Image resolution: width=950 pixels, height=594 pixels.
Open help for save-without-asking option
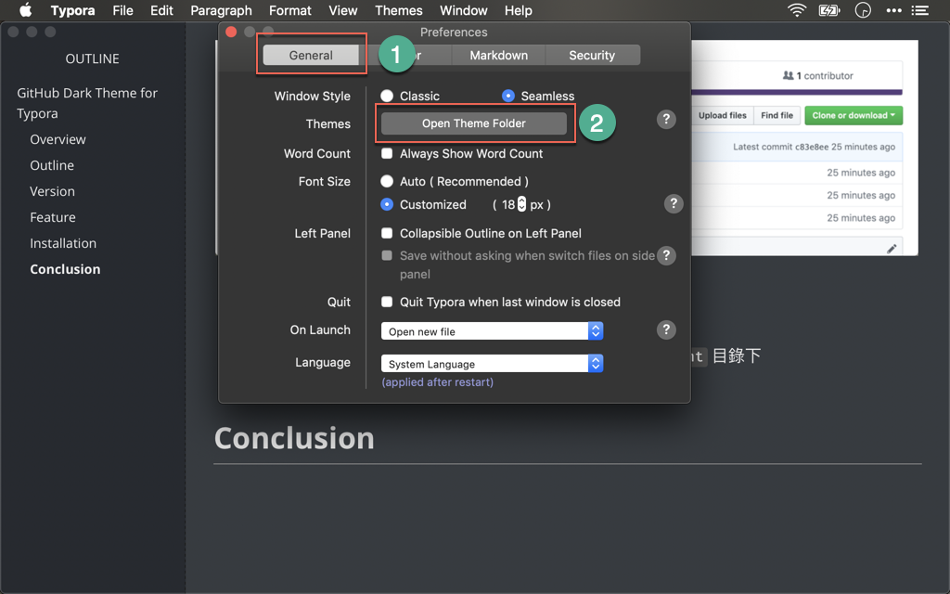[x=666, y=256]
